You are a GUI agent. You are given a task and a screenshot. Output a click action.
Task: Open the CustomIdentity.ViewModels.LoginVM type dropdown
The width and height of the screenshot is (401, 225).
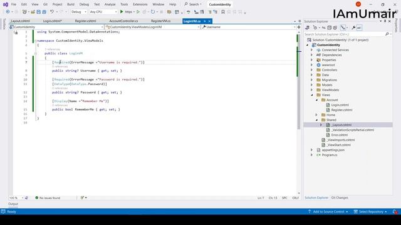[152, 27]
